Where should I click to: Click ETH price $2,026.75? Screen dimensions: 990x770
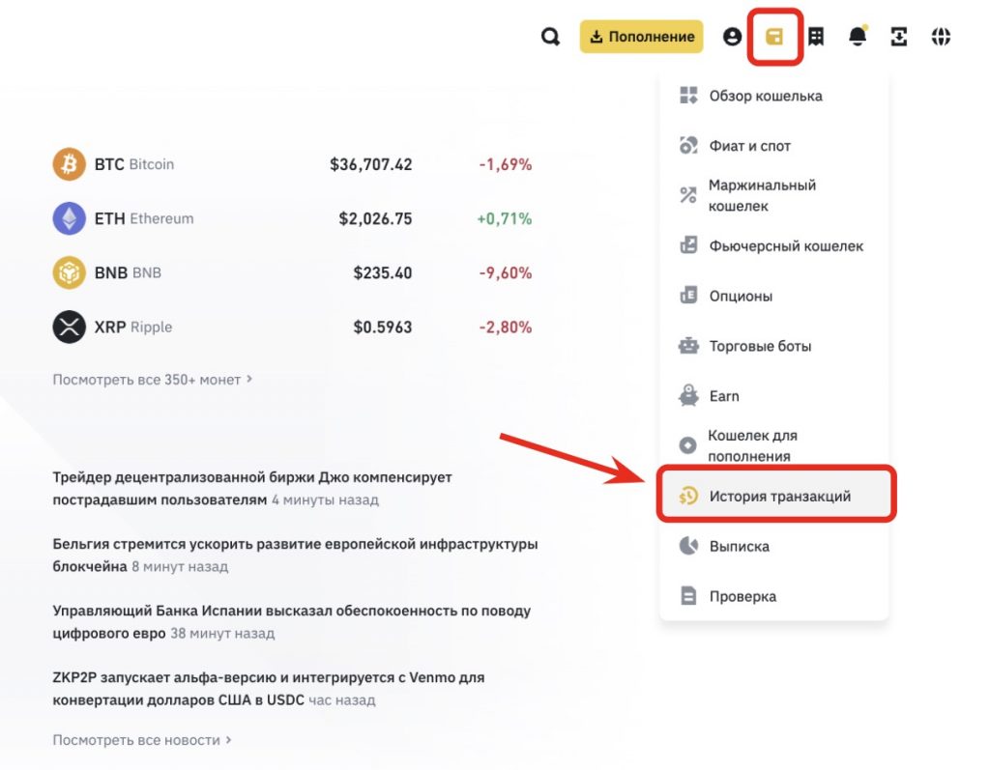point(375,219)
